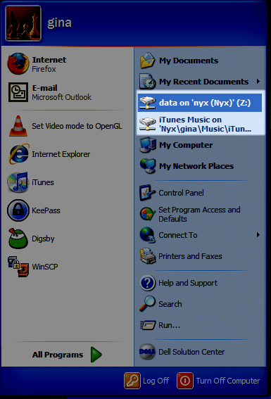The width and height of the screenshot is (271, 399).
Task: Click the "Connect To" label
Action: pyautogui.click(x=178, y=235)
